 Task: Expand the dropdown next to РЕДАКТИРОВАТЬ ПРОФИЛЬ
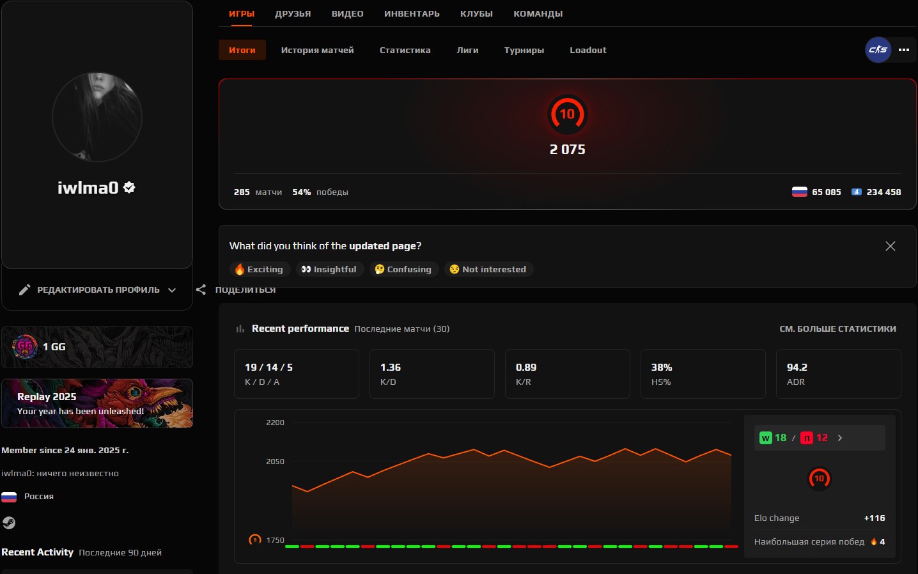coord(171,290)
